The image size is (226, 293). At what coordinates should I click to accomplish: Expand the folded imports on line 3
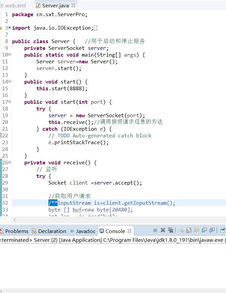9,28
